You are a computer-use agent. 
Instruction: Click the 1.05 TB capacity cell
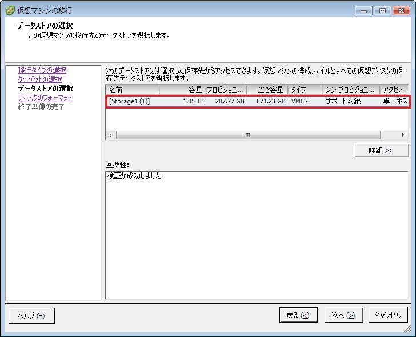[193, 101]
